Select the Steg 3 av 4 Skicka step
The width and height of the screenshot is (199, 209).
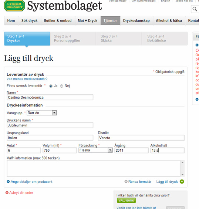[119, 38]
